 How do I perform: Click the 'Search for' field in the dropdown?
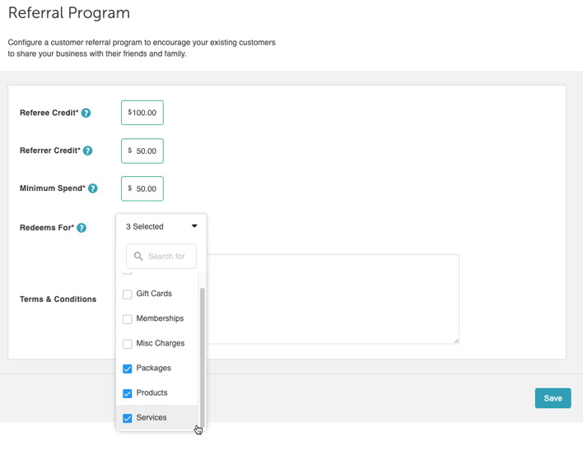[161, 257]
